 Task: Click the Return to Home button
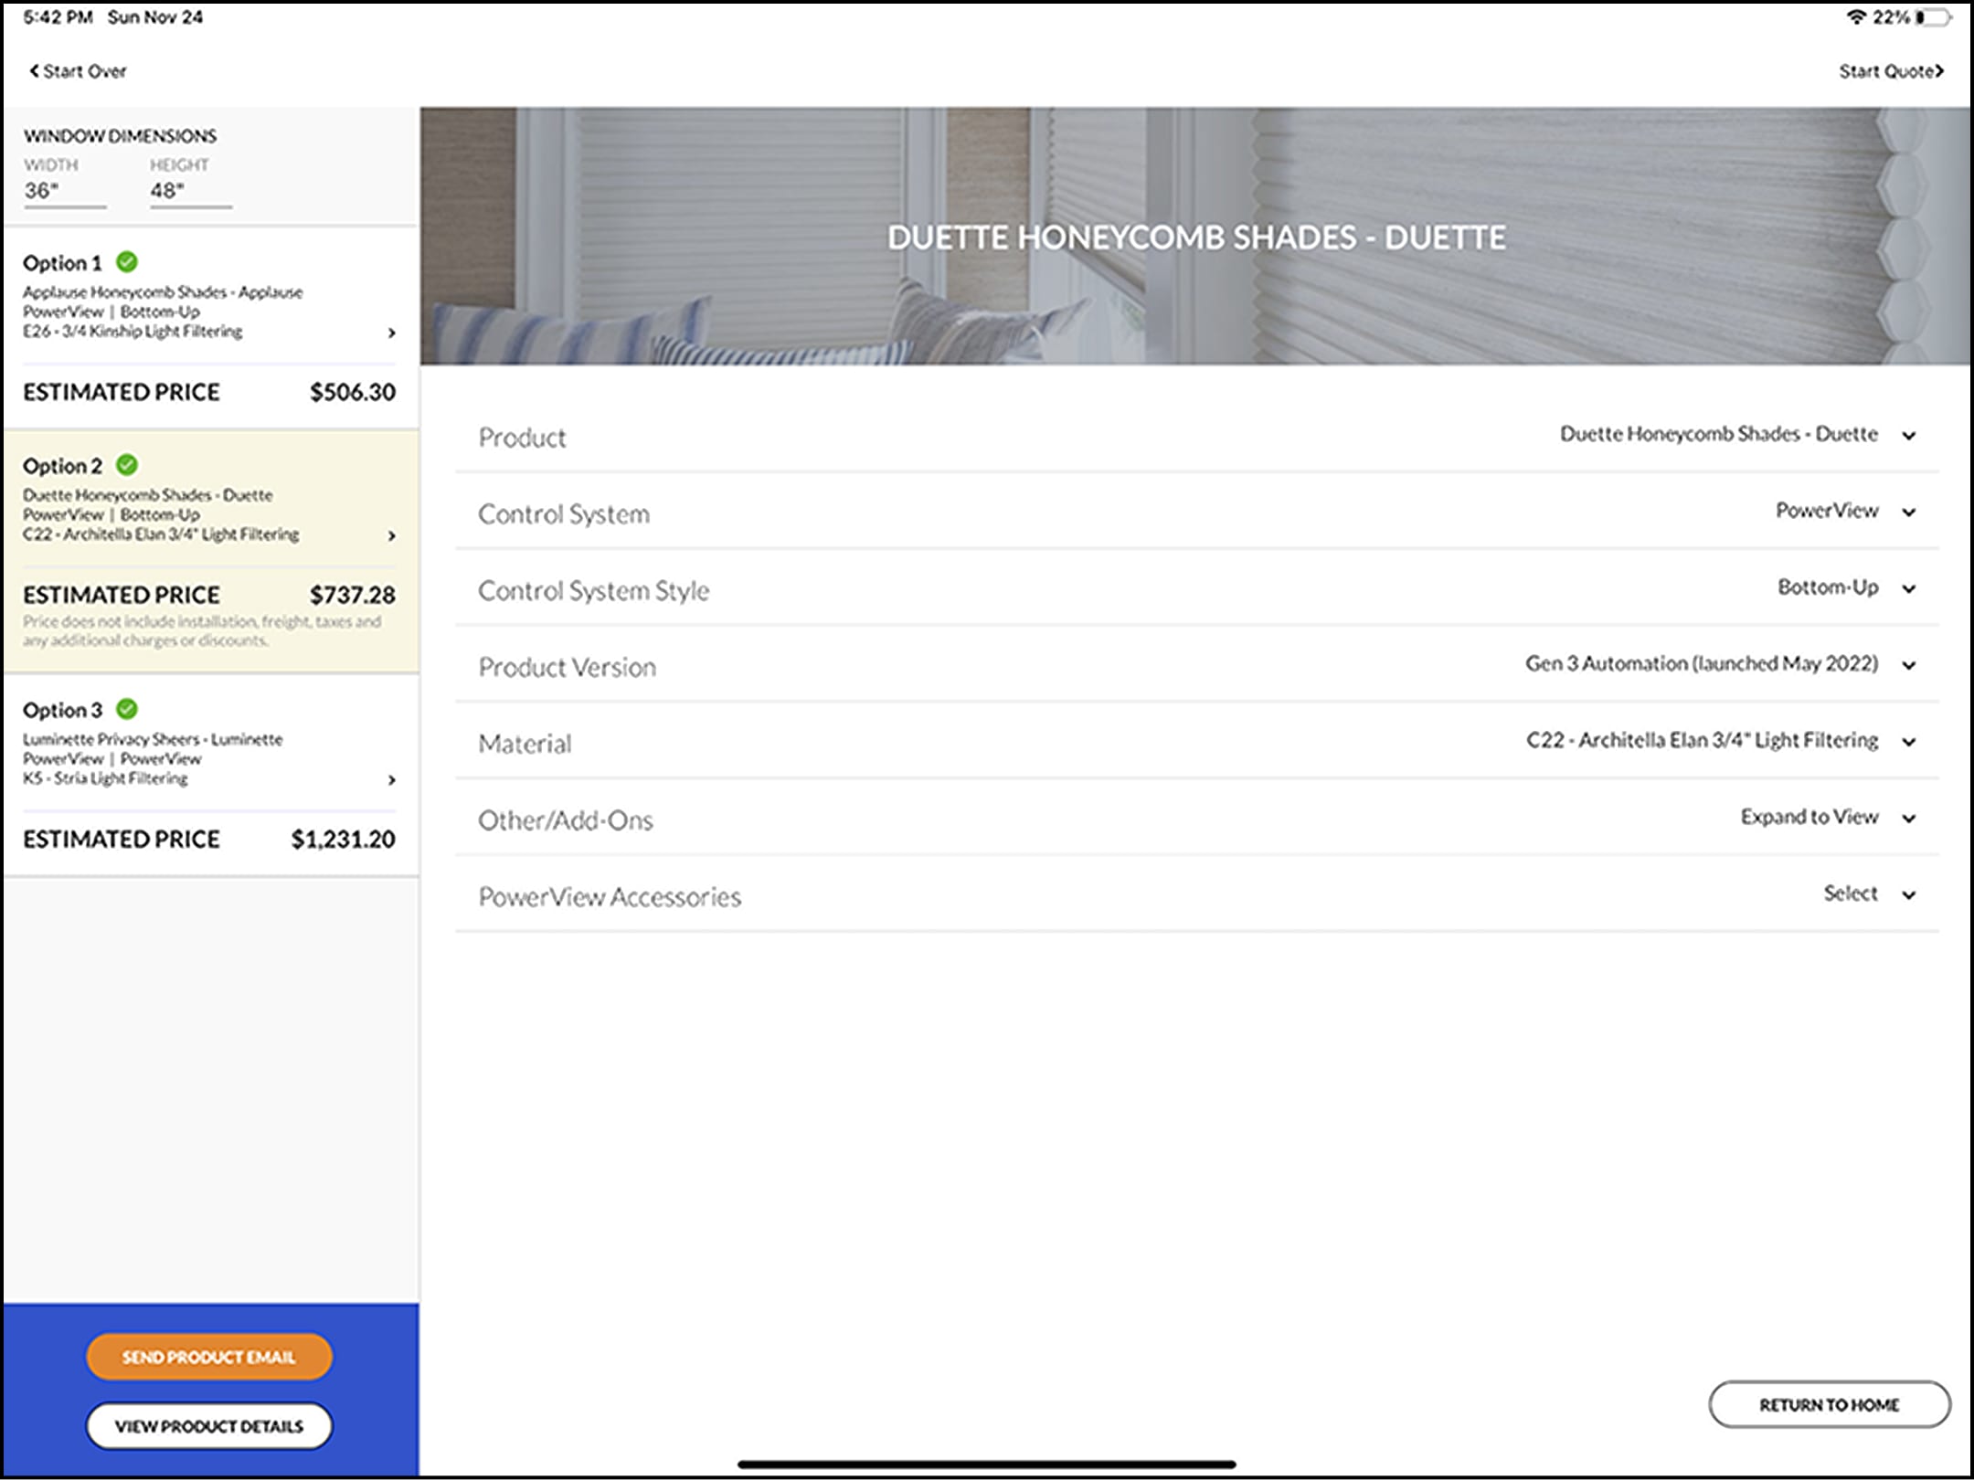click(1830, 1404)
